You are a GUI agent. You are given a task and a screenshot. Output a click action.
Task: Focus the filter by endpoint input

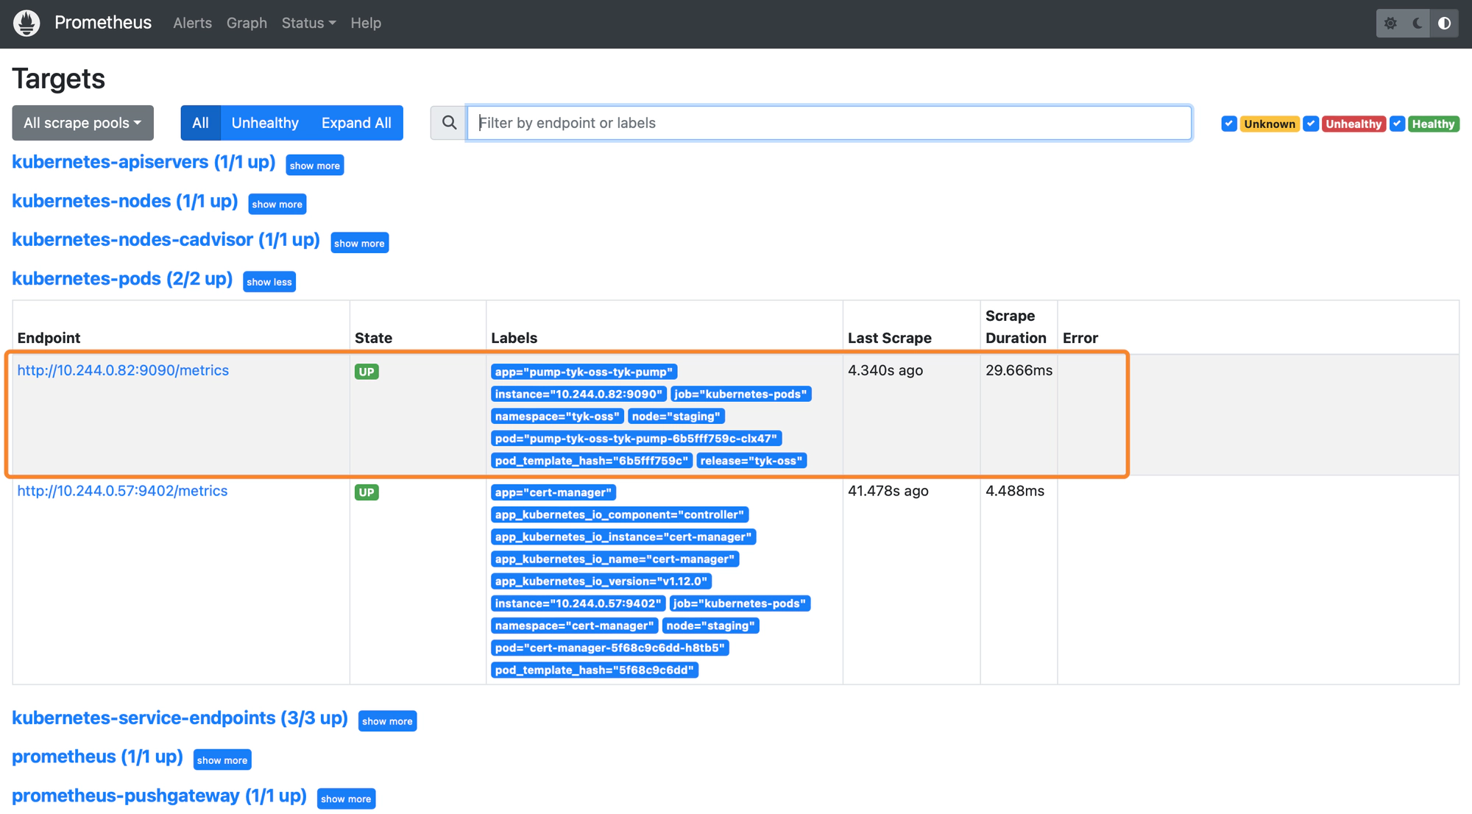click(829, 123)
